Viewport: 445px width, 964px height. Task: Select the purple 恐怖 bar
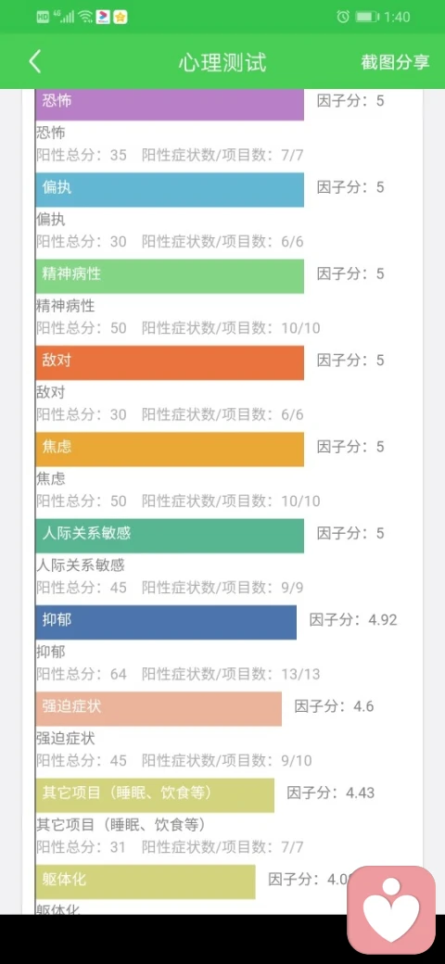click(170, 104)
